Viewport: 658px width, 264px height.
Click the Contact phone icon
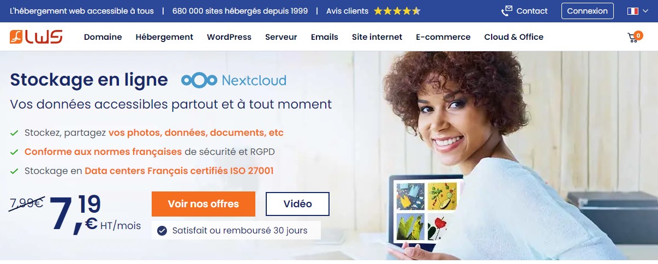(507, 11)
